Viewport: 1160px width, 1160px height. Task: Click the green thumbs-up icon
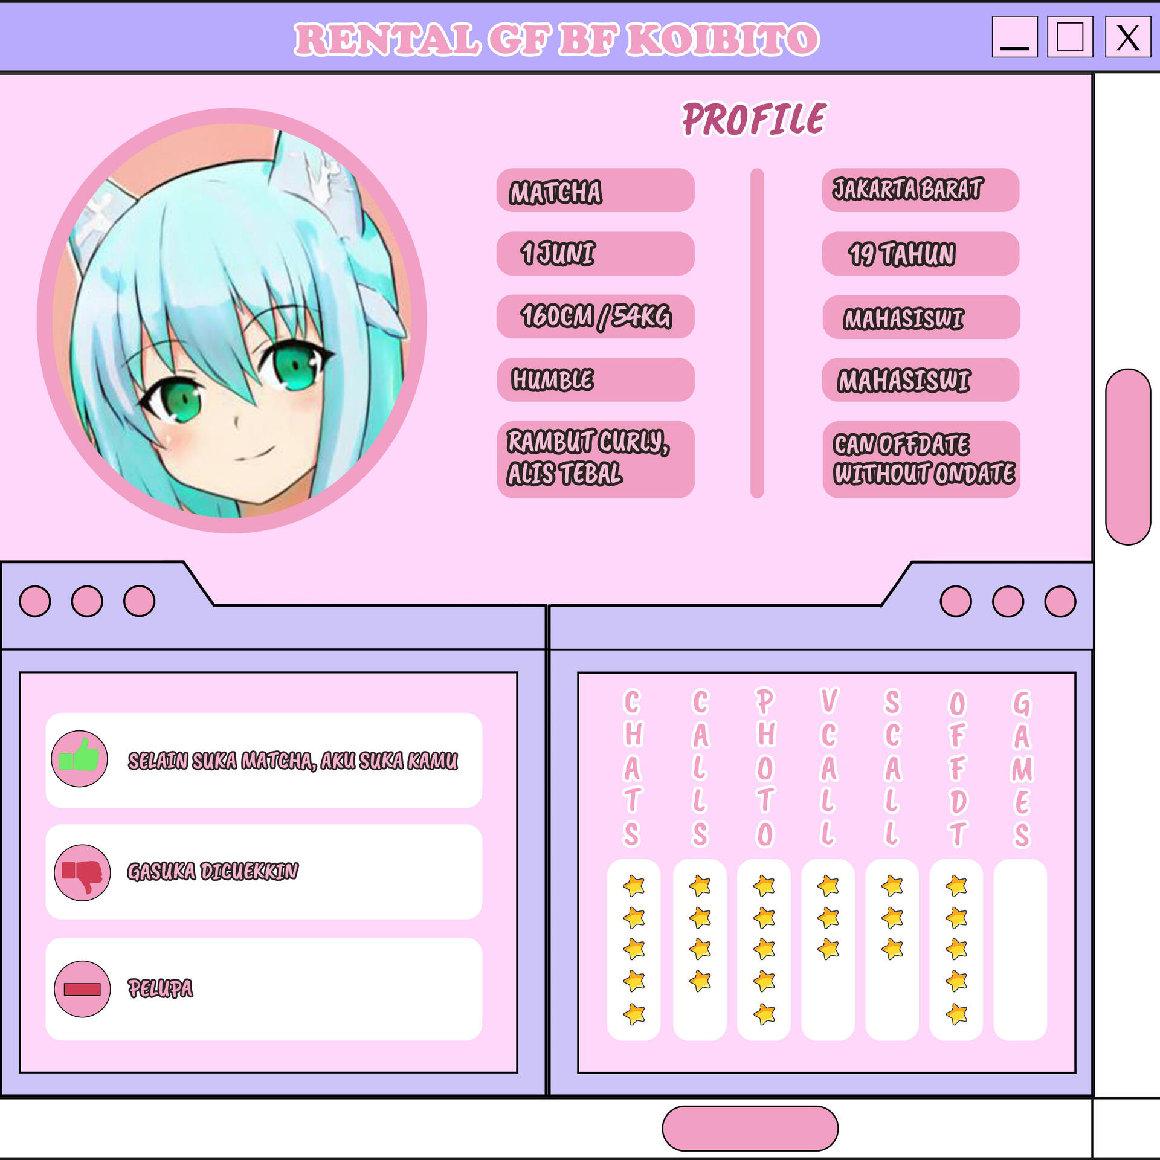pos(79,758)
